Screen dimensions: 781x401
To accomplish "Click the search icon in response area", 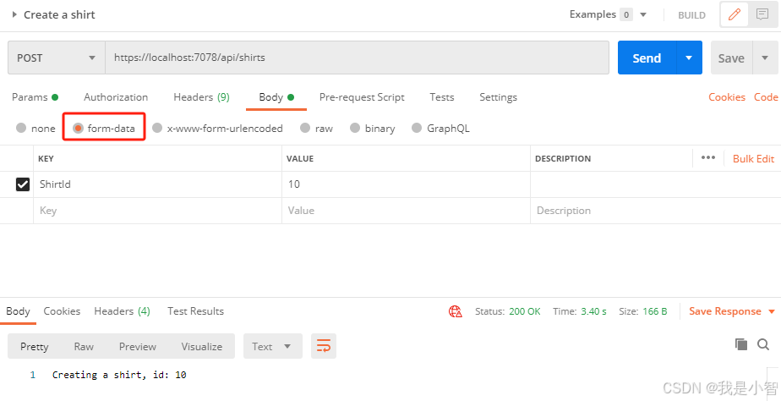I will point(763,344).
